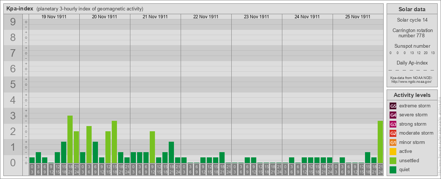Click the sunspot value '20'
This screenshot has height=179, width=441.
pos(426,53)
